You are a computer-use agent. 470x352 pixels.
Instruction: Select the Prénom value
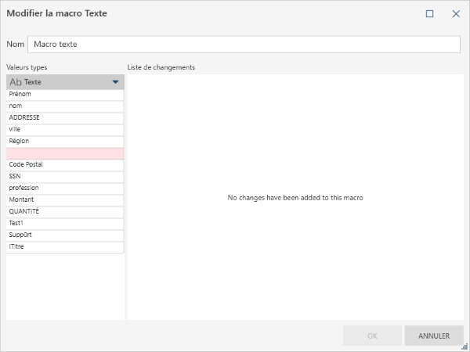pos(65,95)
